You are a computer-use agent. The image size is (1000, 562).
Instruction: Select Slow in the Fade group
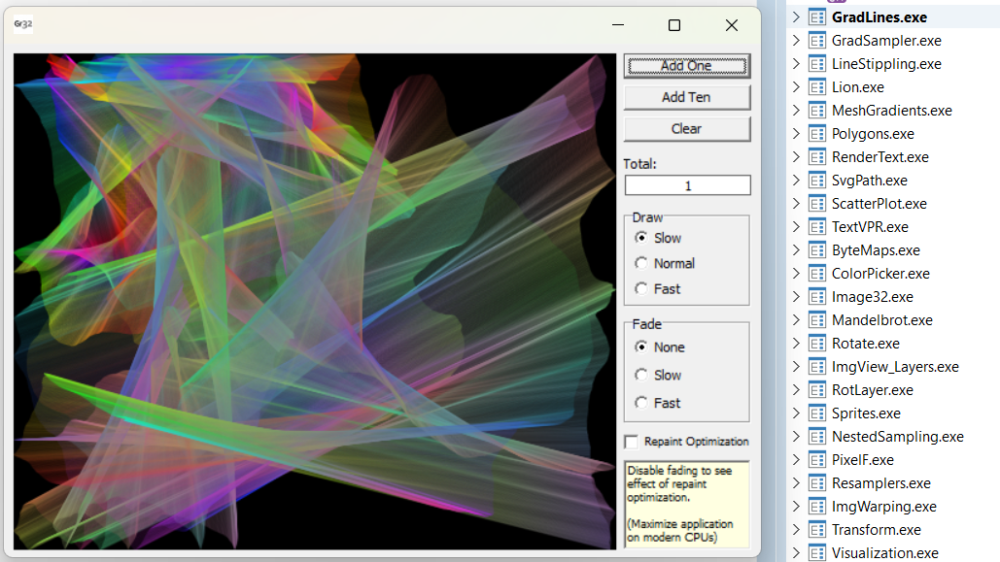coord(641,376)
